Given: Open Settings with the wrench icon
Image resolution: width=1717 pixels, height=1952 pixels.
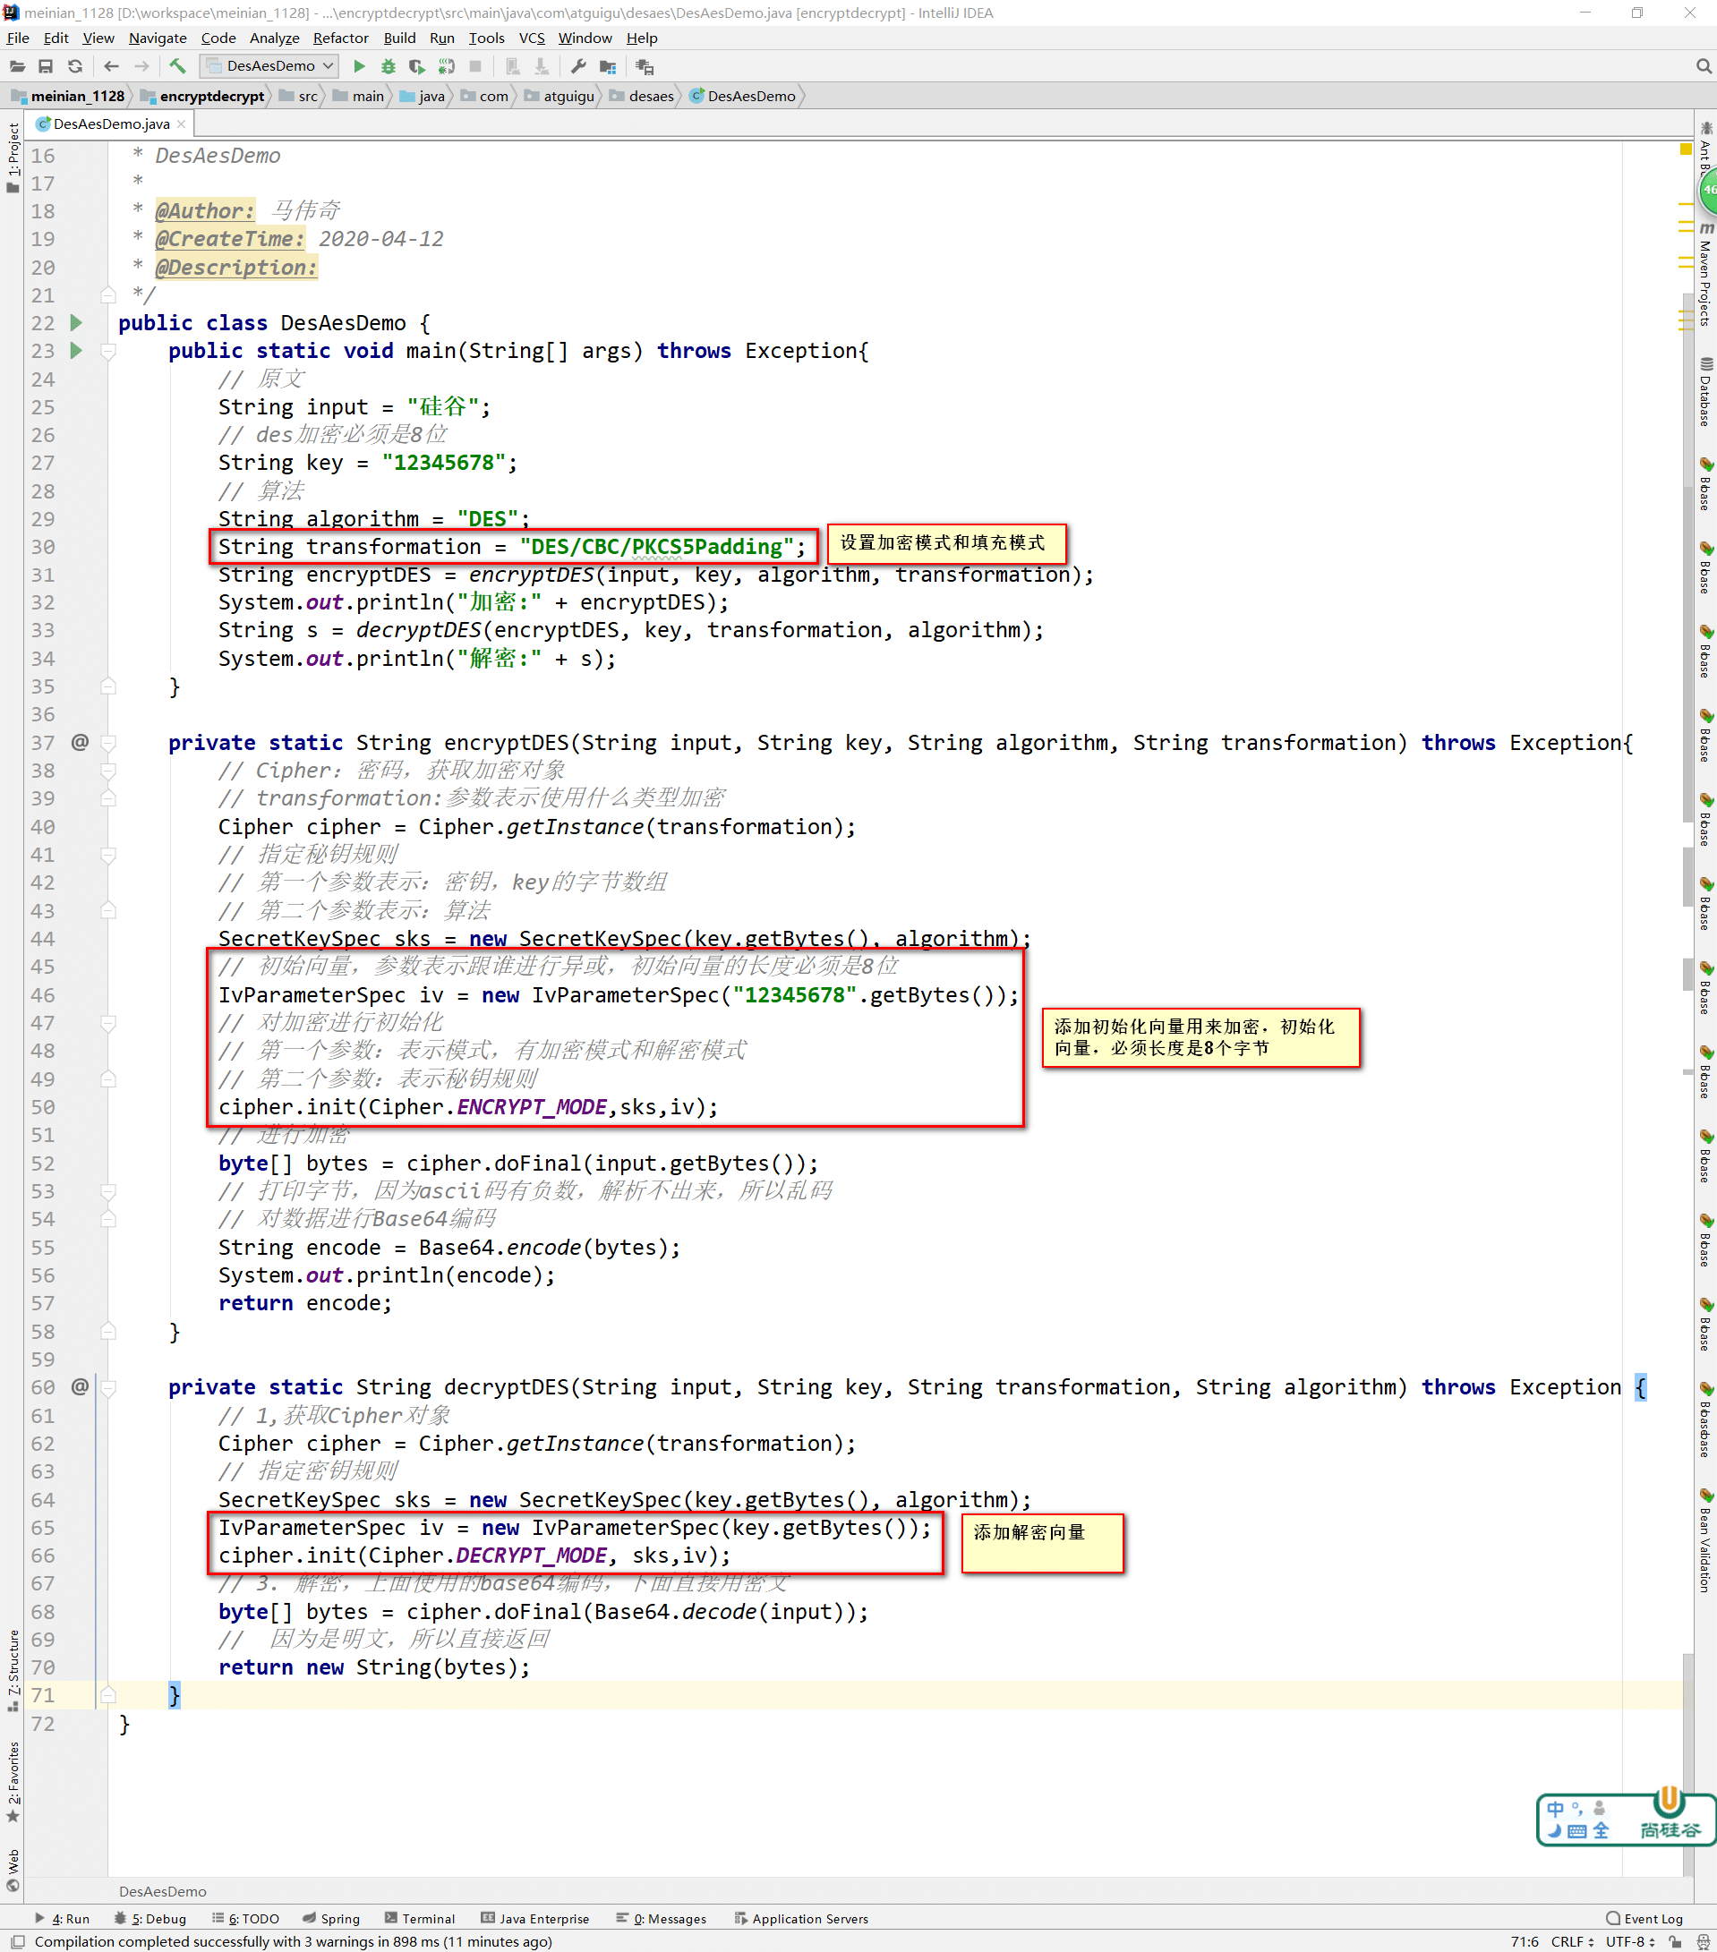Looking at the screenshot, I should (x=577, y=66).
